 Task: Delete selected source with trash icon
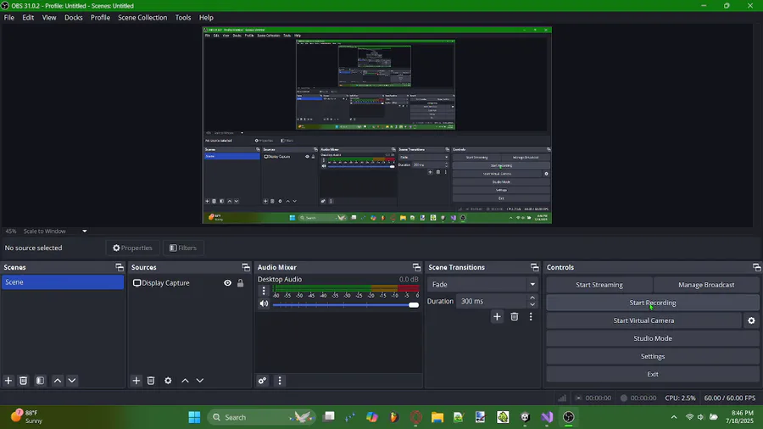[x=151, y=381]
